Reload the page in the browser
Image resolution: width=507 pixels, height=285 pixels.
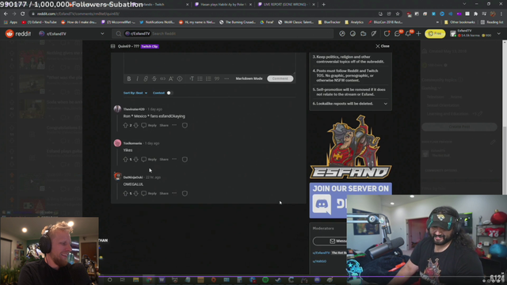pyautogui.click(x=23, y=14)
